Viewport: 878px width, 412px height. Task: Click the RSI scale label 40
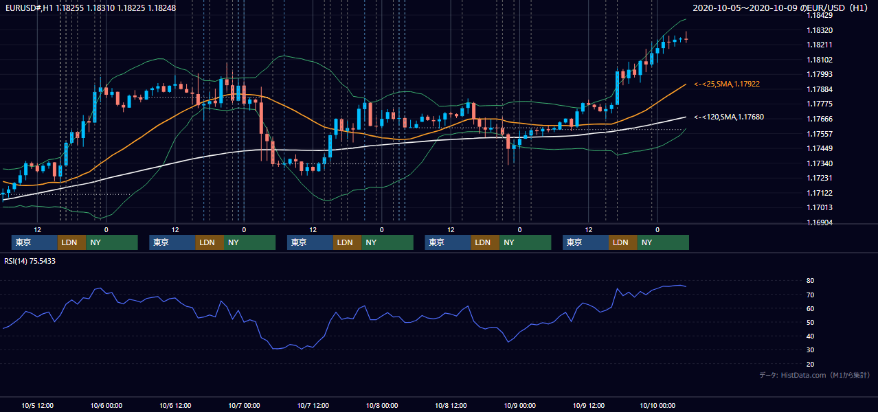pyautogui.click(x=811, y=336)
